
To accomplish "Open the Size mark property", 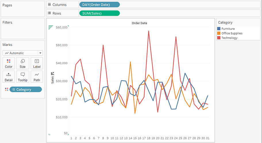I will tap(23, 63).
